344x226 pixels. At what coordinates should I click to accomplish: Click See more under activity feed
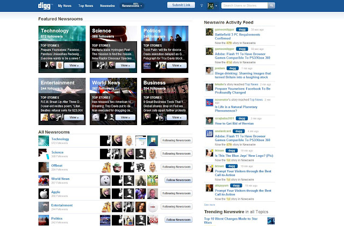point(210,205)
